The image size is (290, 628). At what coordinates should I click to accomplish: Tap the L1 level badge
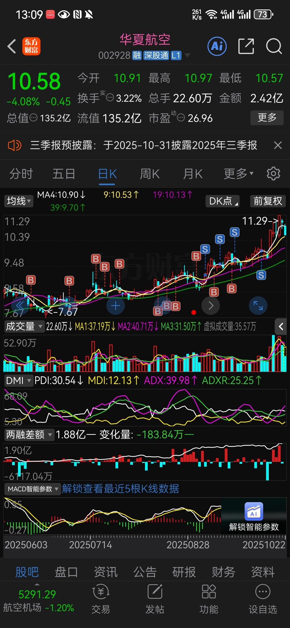[176, 56]
